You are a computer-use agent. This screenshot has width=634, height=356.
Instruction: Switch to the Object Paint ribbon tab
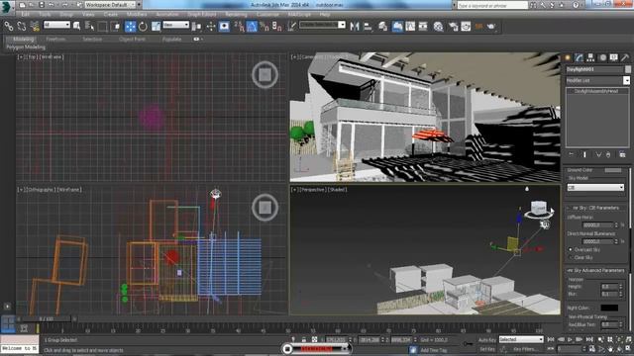(x=132, y=40)
